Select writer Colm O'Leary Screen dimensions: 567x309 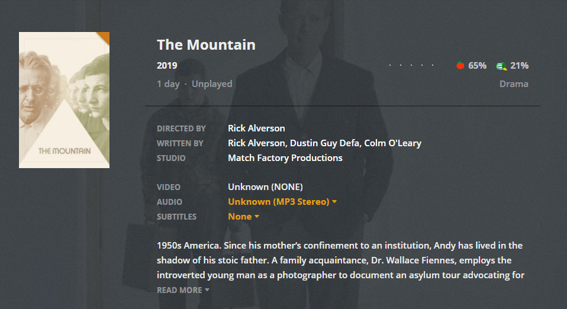392,143
